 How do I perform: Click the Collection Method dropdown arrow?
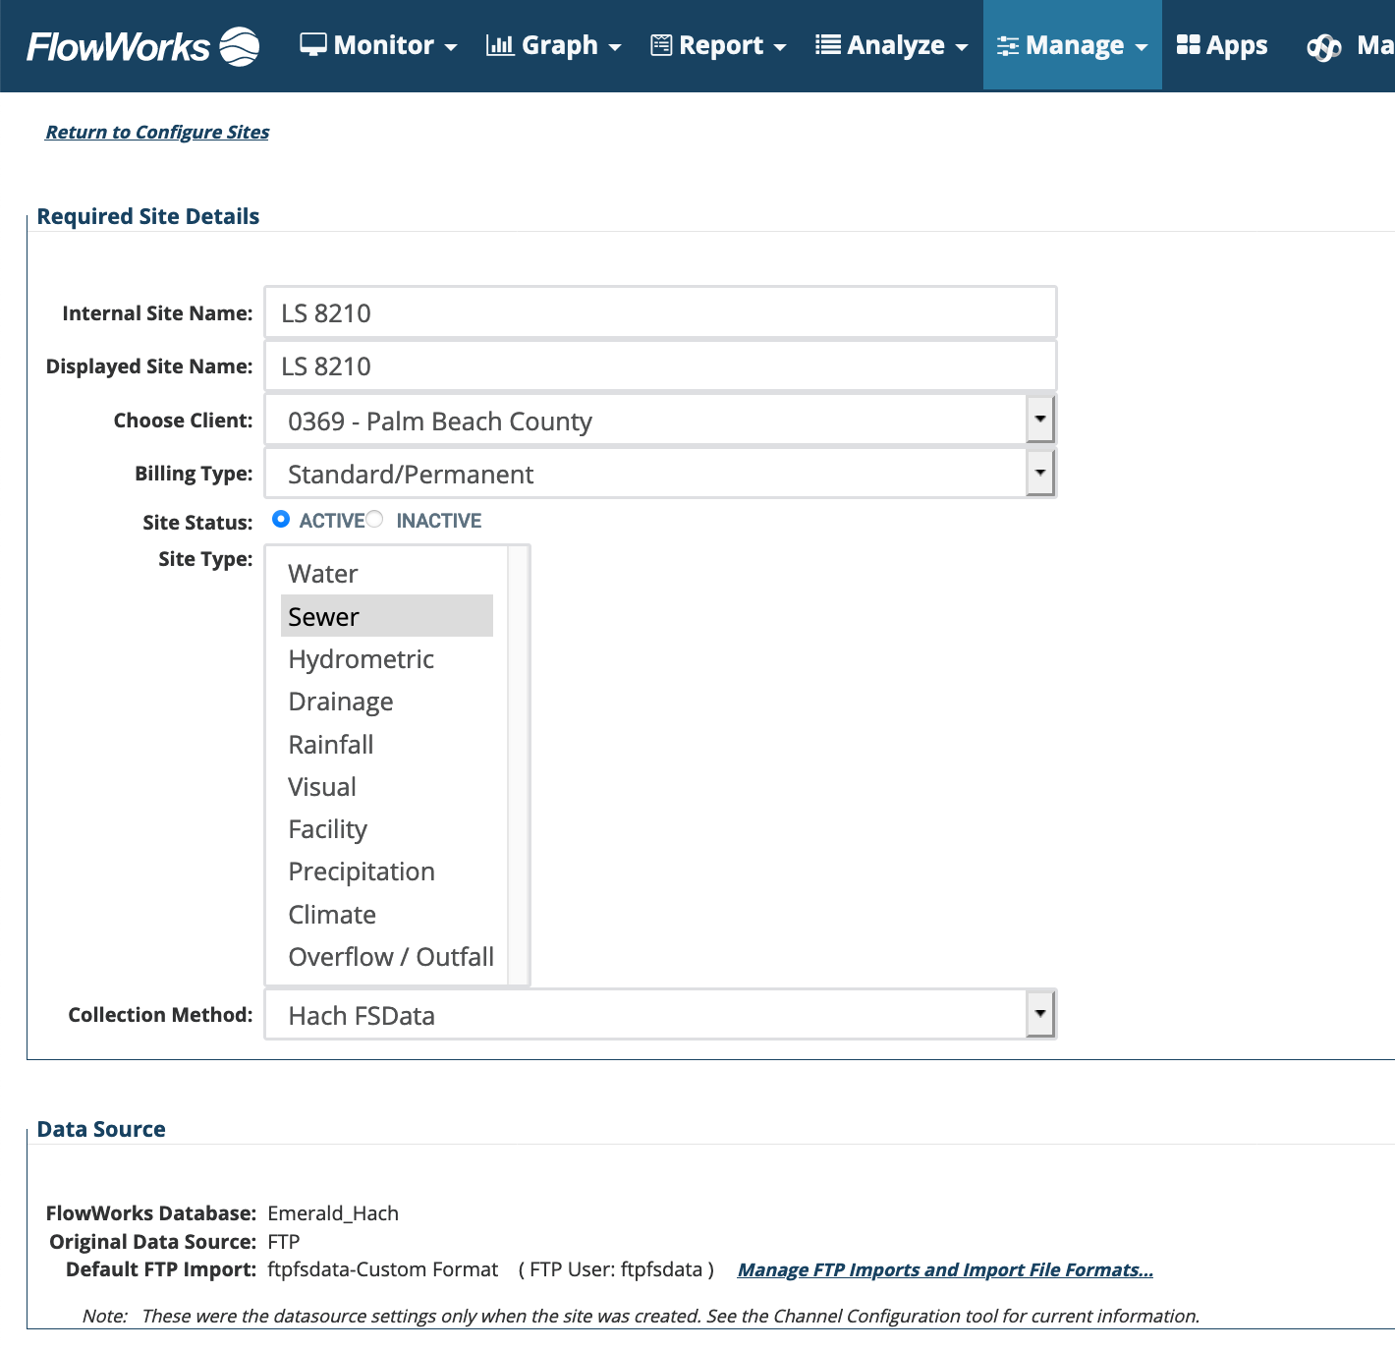pos(1040,1014)
